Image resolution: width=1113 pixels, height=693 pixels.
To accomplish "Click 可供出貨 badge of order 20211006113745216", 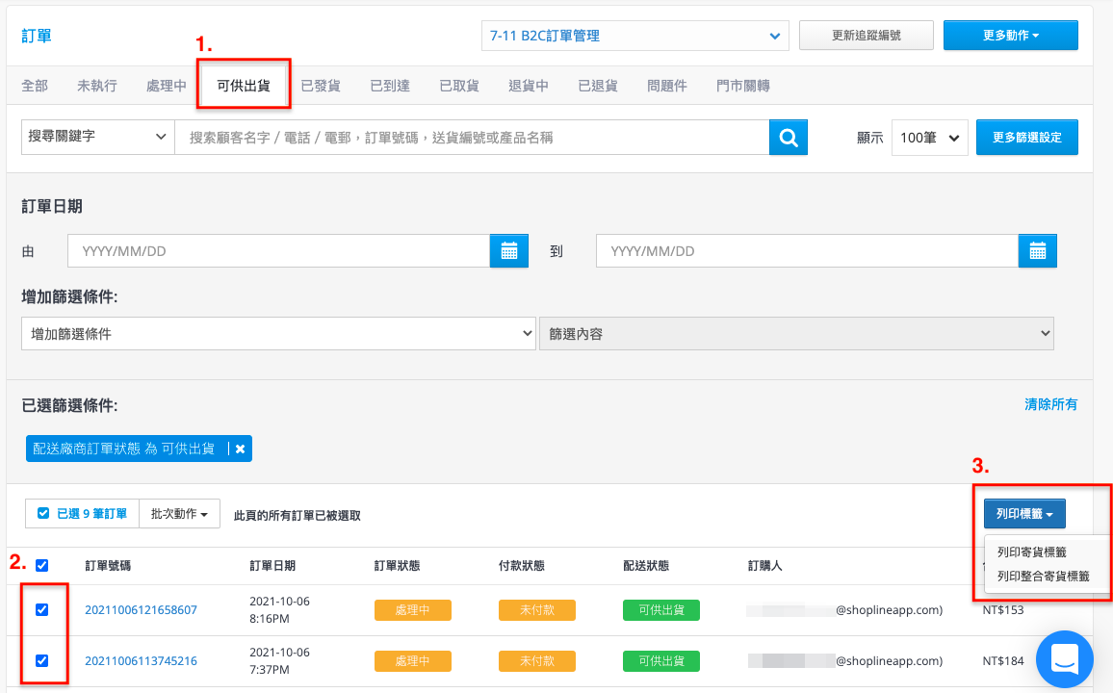I will coord(660,661).
